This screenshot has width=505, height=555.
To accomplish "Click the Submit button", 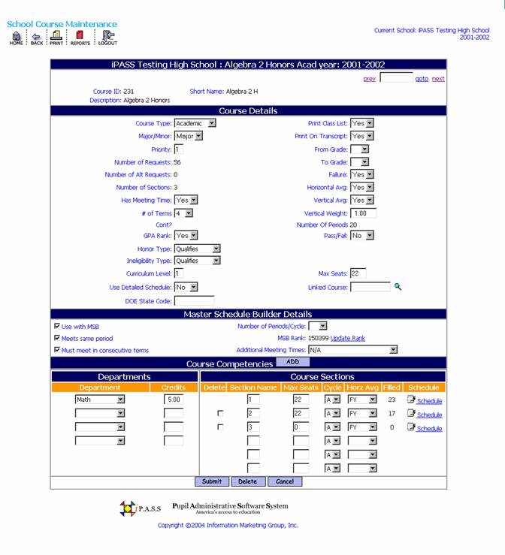I will pos(212,481).
